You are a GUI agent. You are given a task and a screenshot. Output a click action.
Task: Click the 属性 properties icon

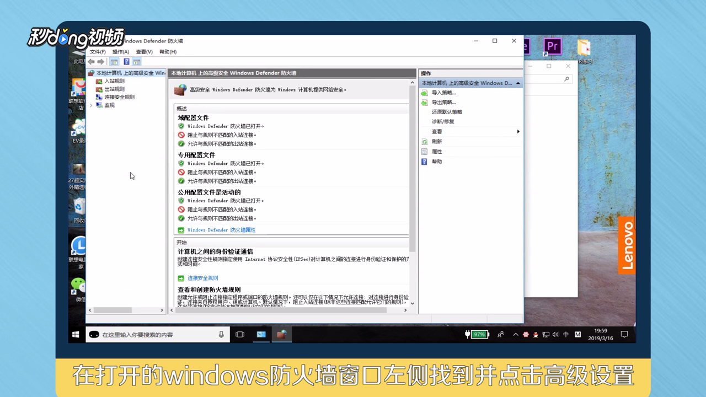click(x=424, y=152)
